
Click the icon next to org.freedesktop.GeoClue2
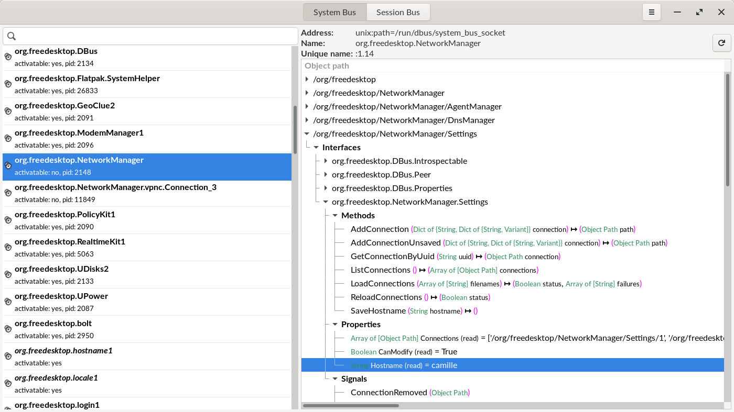[8, 111]
